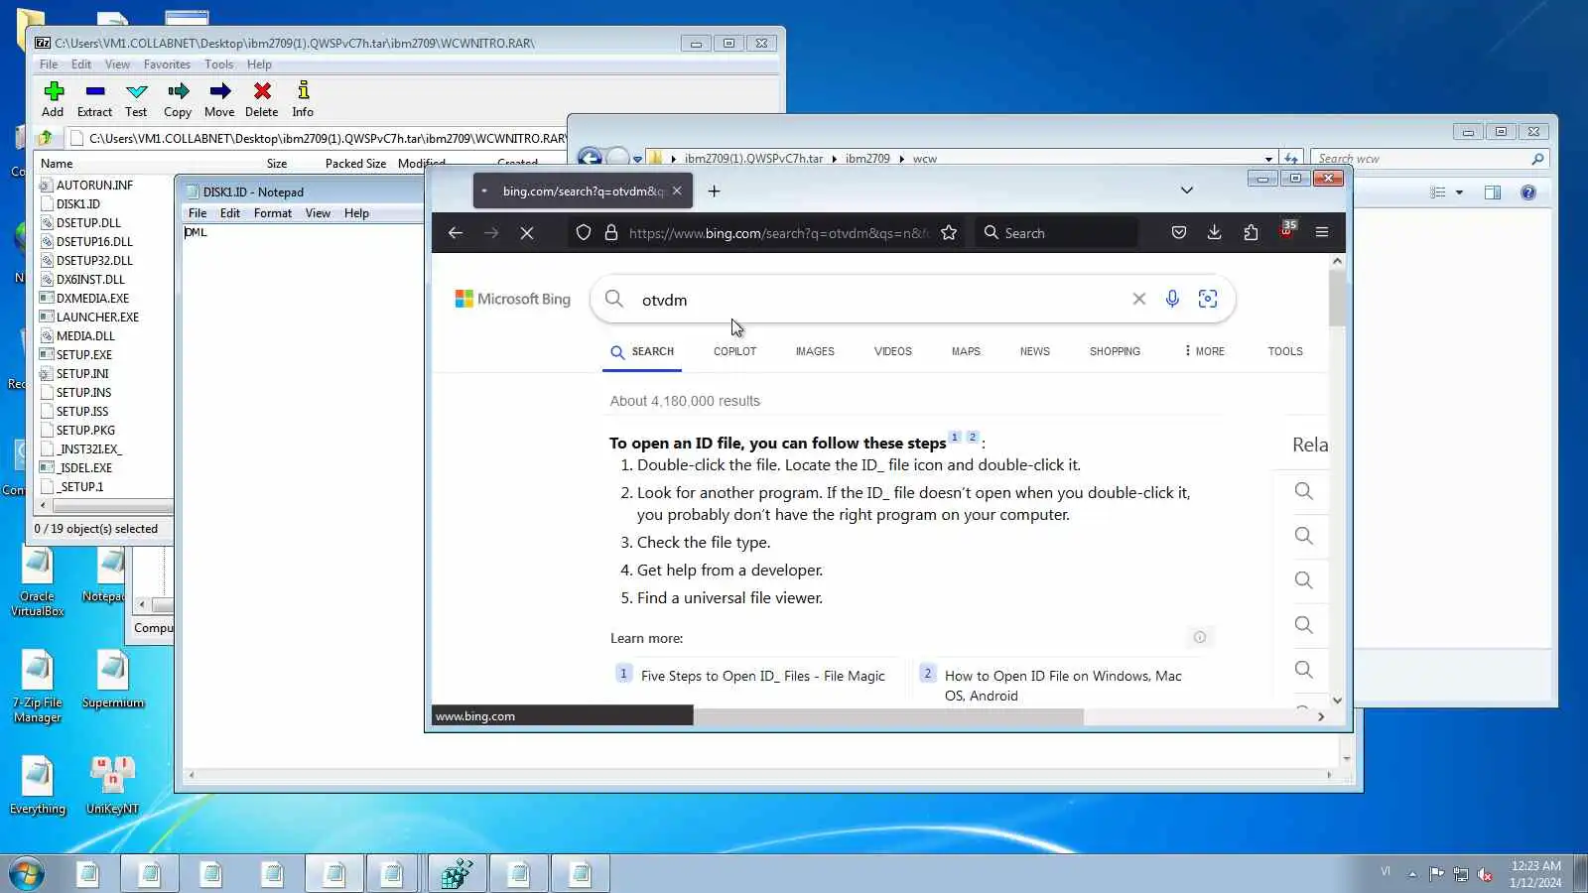1588x893 pixels.
Task: Open Bing visual search camera icon
Action: (x=1208, y=299)
